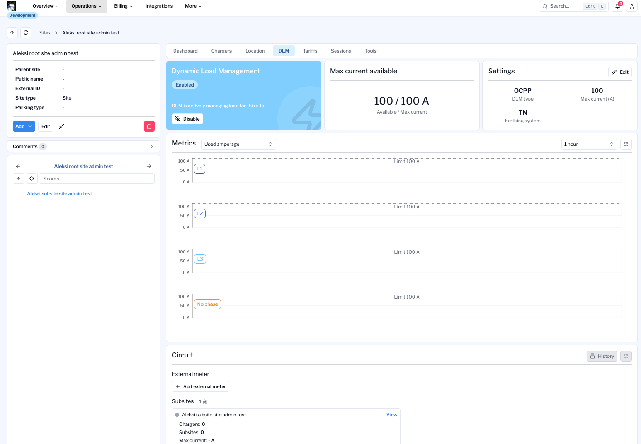Refresh the Metrics chart
This screenshot has height=444, width=641.
(x=626, y=144)
